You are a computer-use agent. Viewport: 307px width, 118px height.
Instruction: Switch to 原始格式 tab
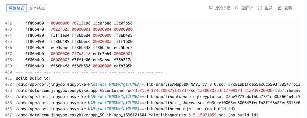coord(17,8)
